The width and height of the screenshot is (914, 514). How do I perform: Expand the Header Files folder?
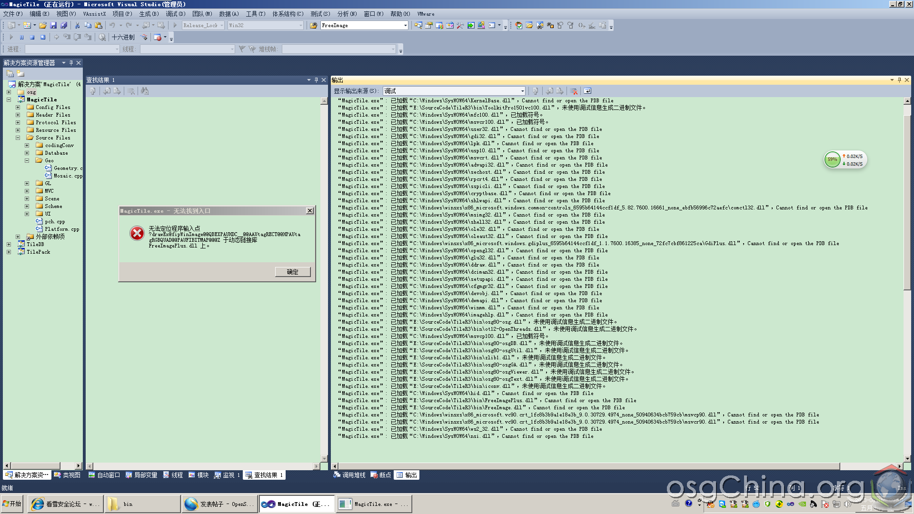(x=18, y=115)
